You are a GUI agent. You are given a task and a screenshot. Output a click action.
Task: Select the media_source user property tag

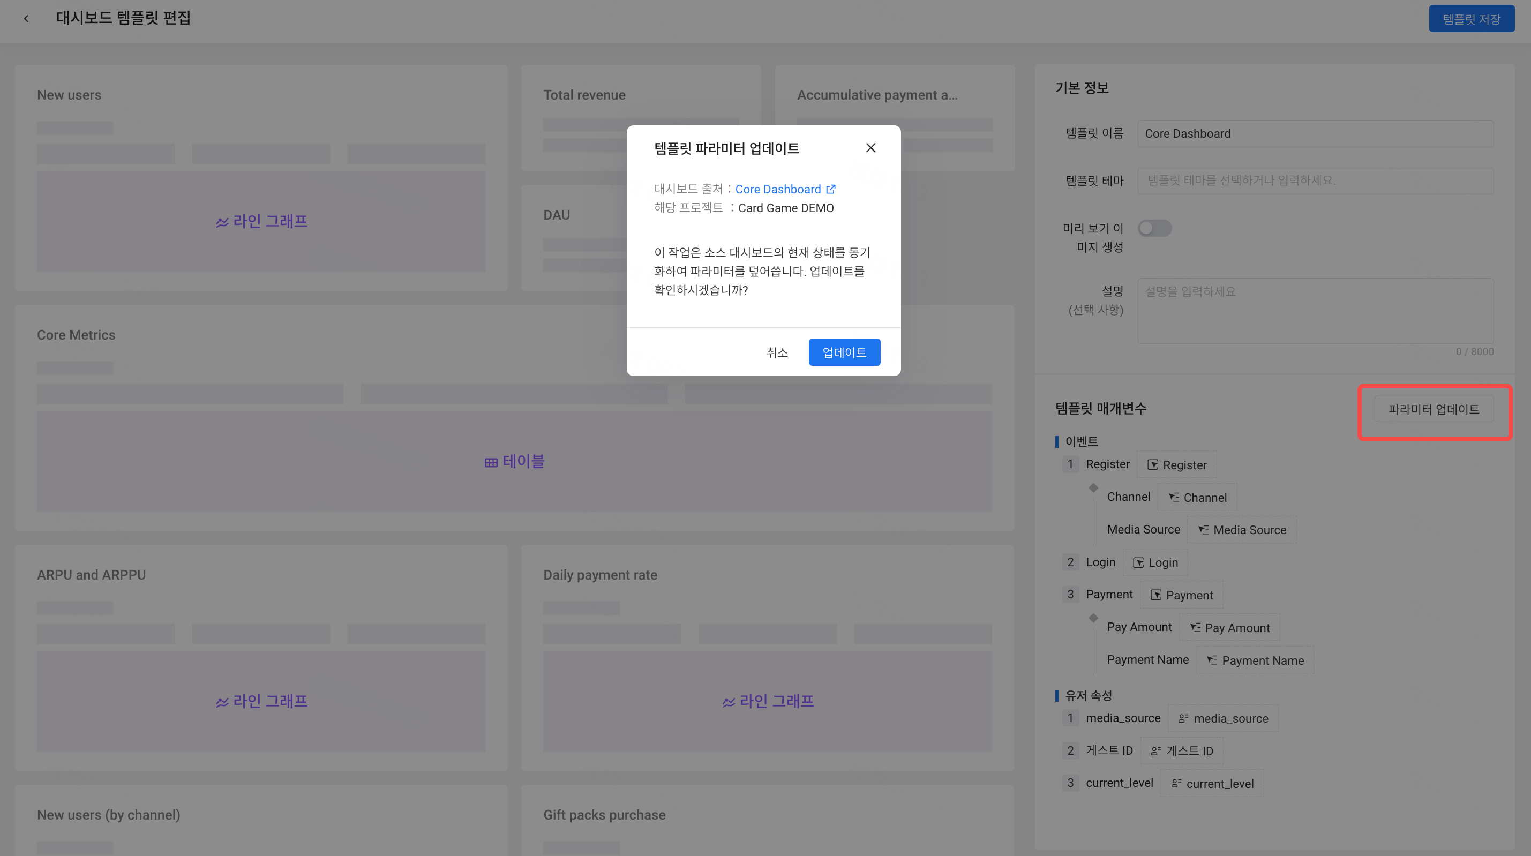(x=1222, y=718)
